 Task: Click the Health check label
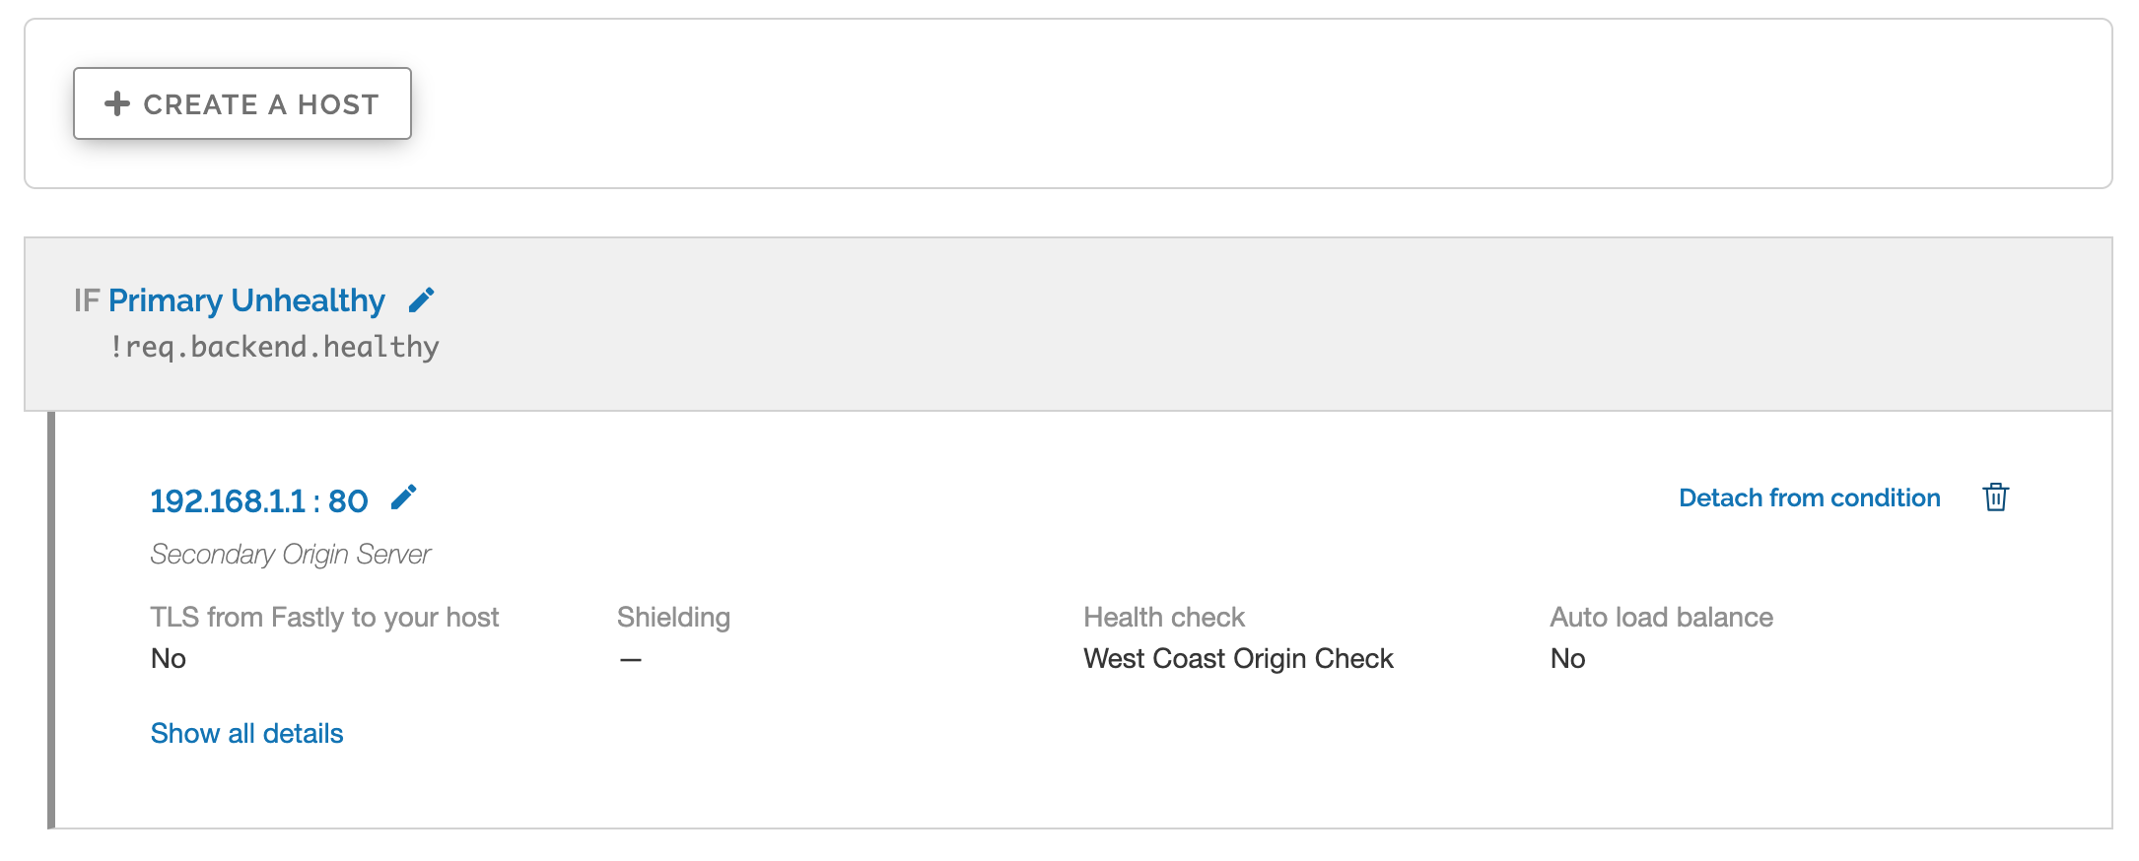tap(1163, 617)
